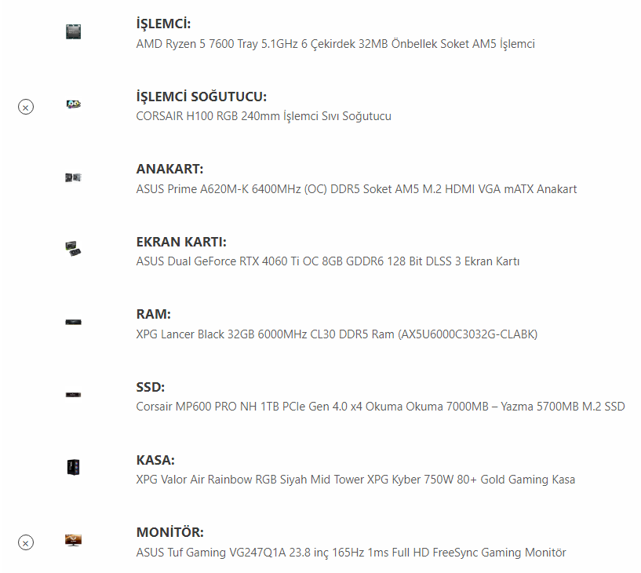
Task: Click the XPG Lancer RAM thumbnail
Action: tap(74, 322)
